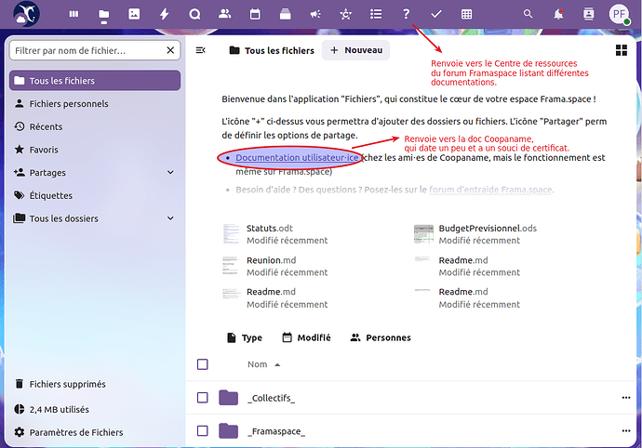Open the Documentation utilisateur·ice link
Viewport: 642px width, 448px height.
[x=297, y=158]
